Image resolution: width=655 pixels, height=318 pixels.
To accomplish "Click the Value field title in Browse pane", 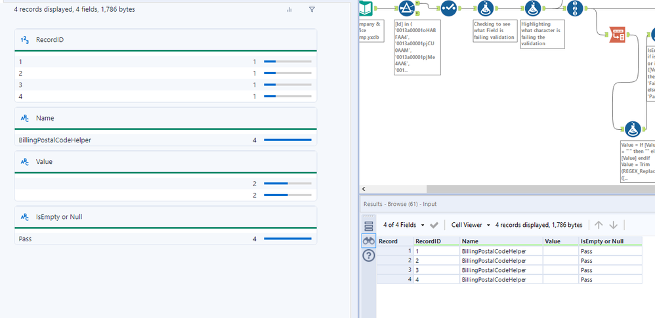I will (x=44, y=162).
